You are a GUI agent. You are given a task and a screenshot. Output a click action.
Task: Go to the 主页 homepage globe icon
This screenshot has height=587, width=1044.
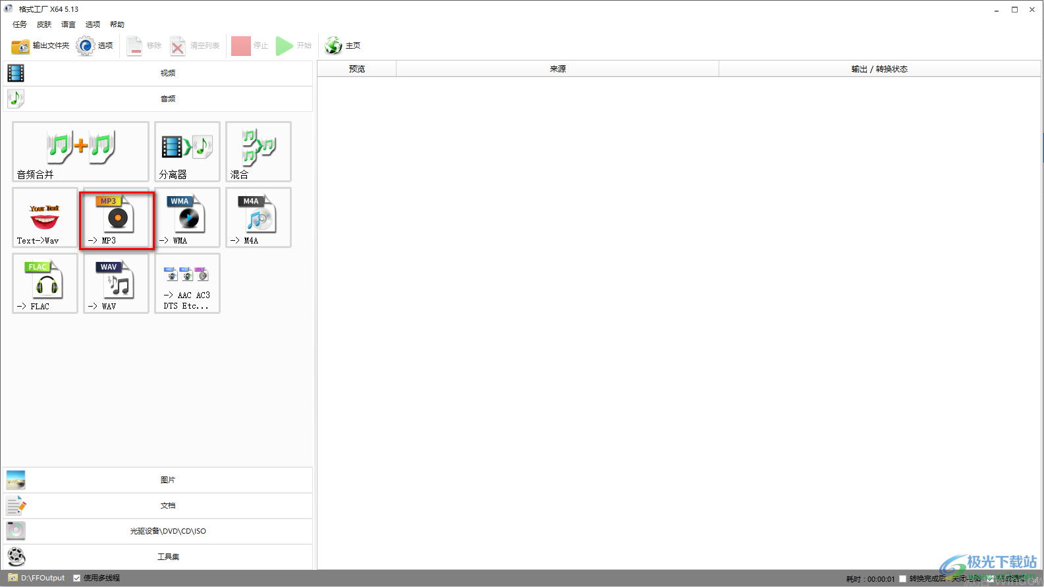[343, 45]
